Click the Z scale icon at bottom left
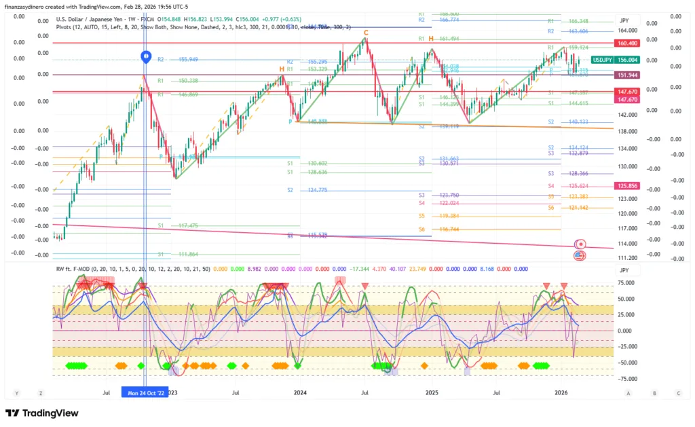This screenshot has width=695, height=427. [41, 392]
